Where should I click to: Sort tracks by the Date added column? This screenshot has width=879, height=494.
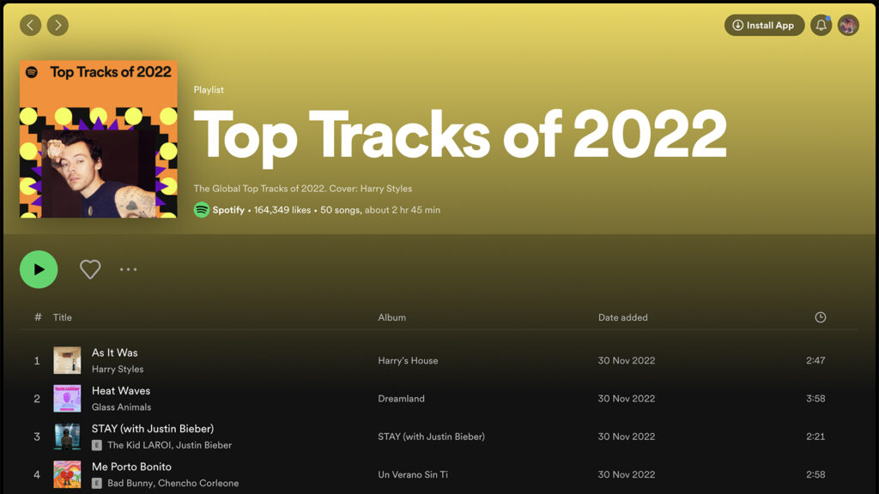623,317
